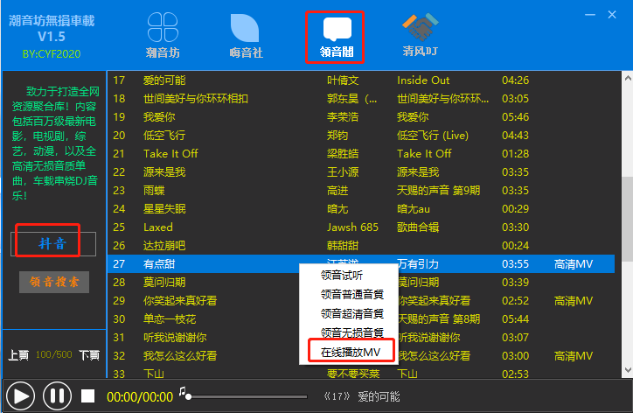Click the now-playing title 爱的可能
The height and width of the screenshot is (413, 633).
coord(379,397)
